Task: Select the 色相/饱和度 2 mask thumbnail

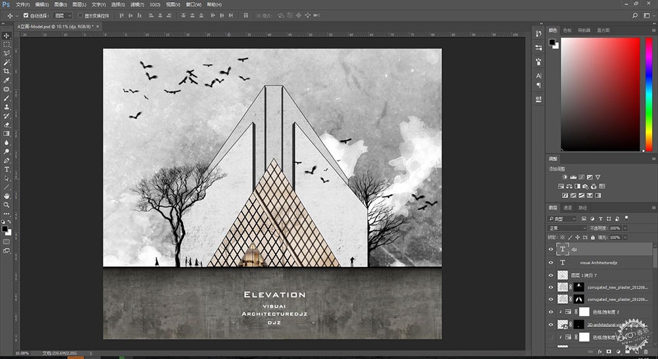Action: click(x=584, y=312)
